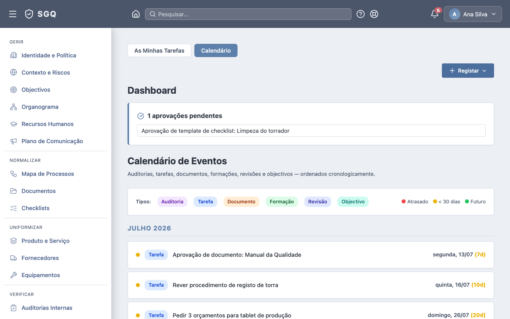
Task: Click the Mapa de Processos icon
Action: click(x=14, y=174)
